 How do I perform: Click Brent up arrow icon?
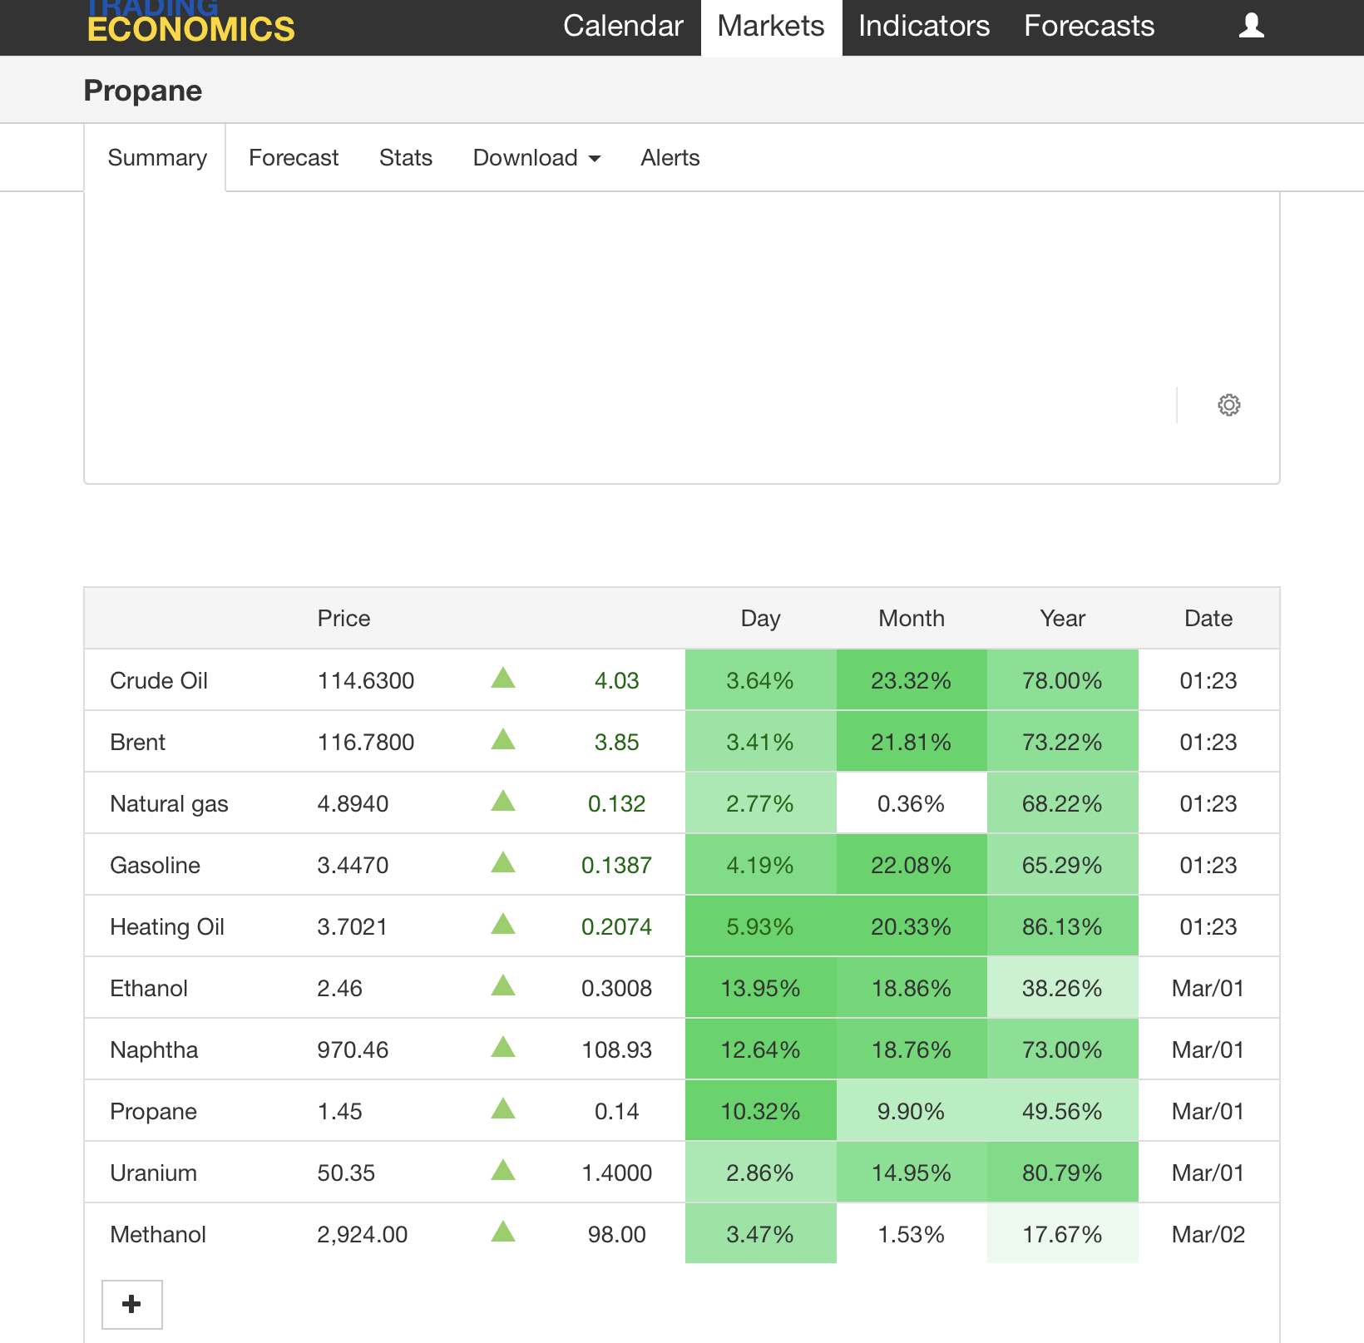click(503, 739)
